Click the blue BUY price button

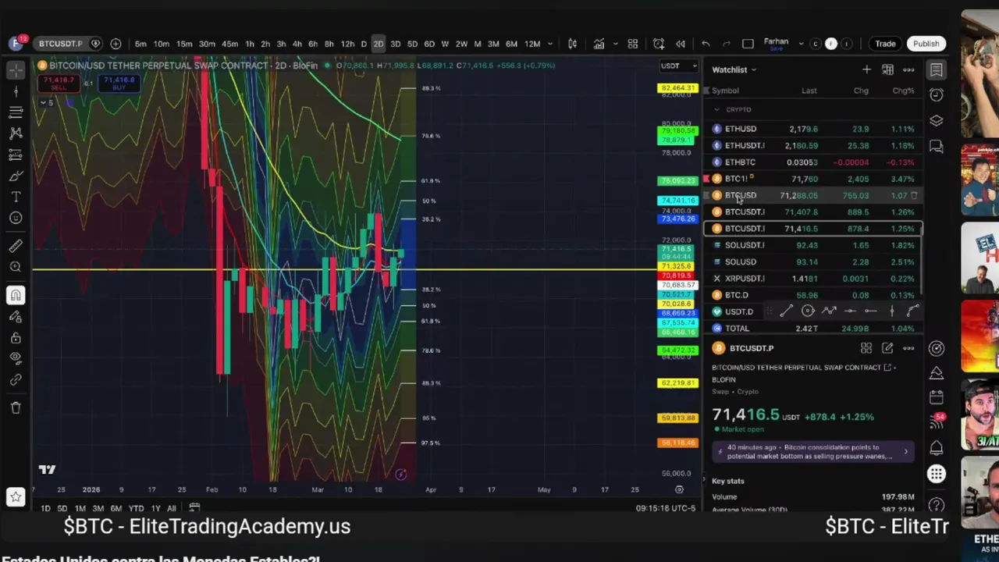pyautogui.click(x=120, y=83)
